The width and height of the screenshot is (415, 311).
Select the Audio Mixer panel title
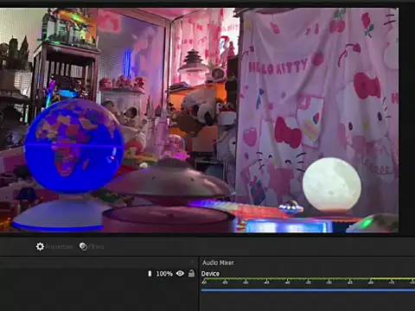[218, 263]
